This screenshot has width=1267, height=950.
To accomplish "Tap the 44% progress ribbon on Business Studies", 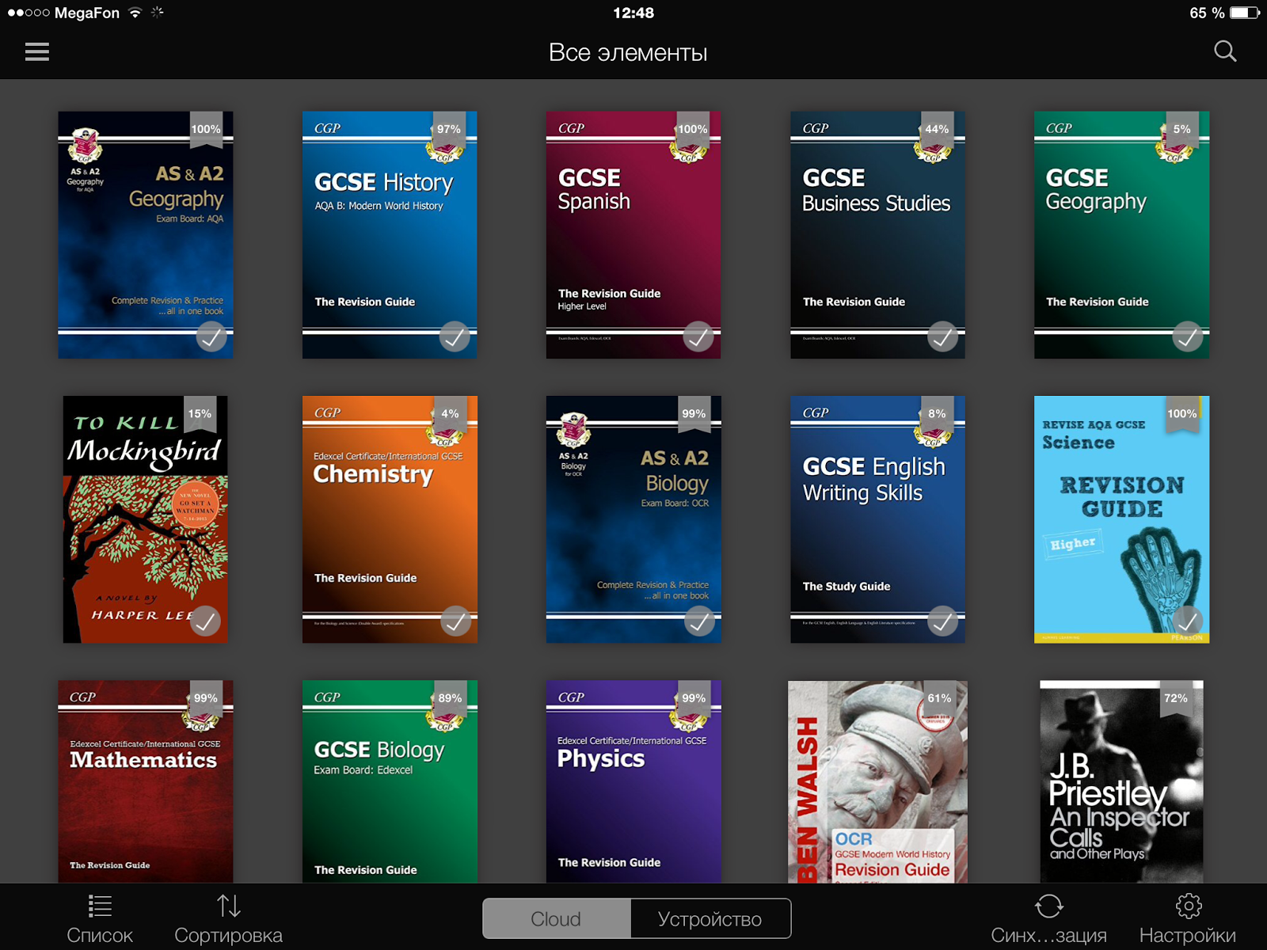I will [937, 130].
